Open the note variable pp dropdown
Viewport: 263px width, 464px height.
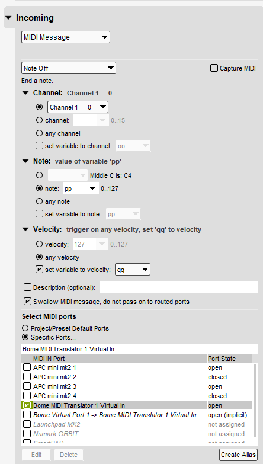[x=81, y=188]
